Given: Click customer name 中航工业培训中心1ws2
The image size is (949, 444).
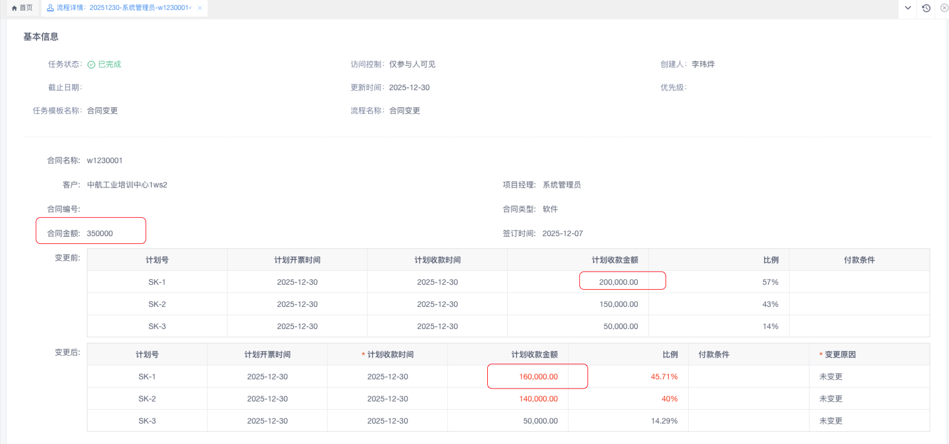Looking at the screenshot, I should (127, 185).
